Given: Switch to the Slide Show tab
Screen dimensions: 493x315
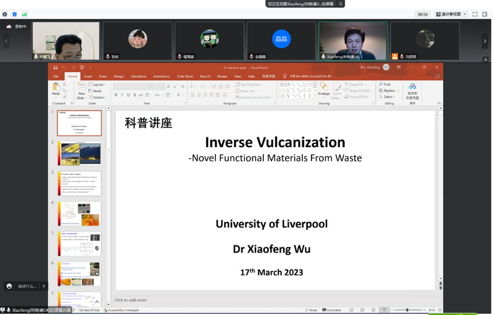Looking at the screenshot, I should pyautogui.click(x=184, y=76).
